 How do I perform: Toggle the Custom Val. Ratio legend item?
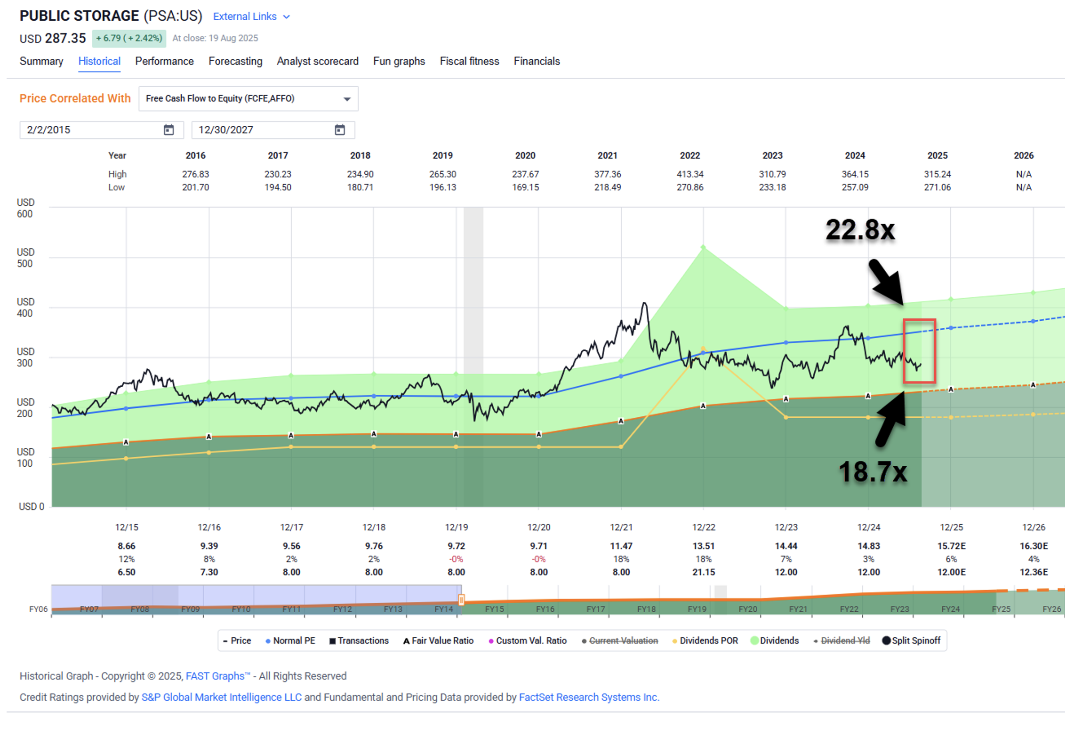527,641
